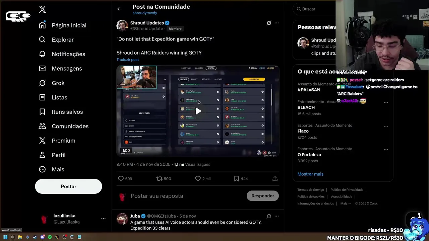Image resolution: width=429 pixels, height=241 pixels.
Task: Click the Postar sua resposta field
Action: point(186,196)
